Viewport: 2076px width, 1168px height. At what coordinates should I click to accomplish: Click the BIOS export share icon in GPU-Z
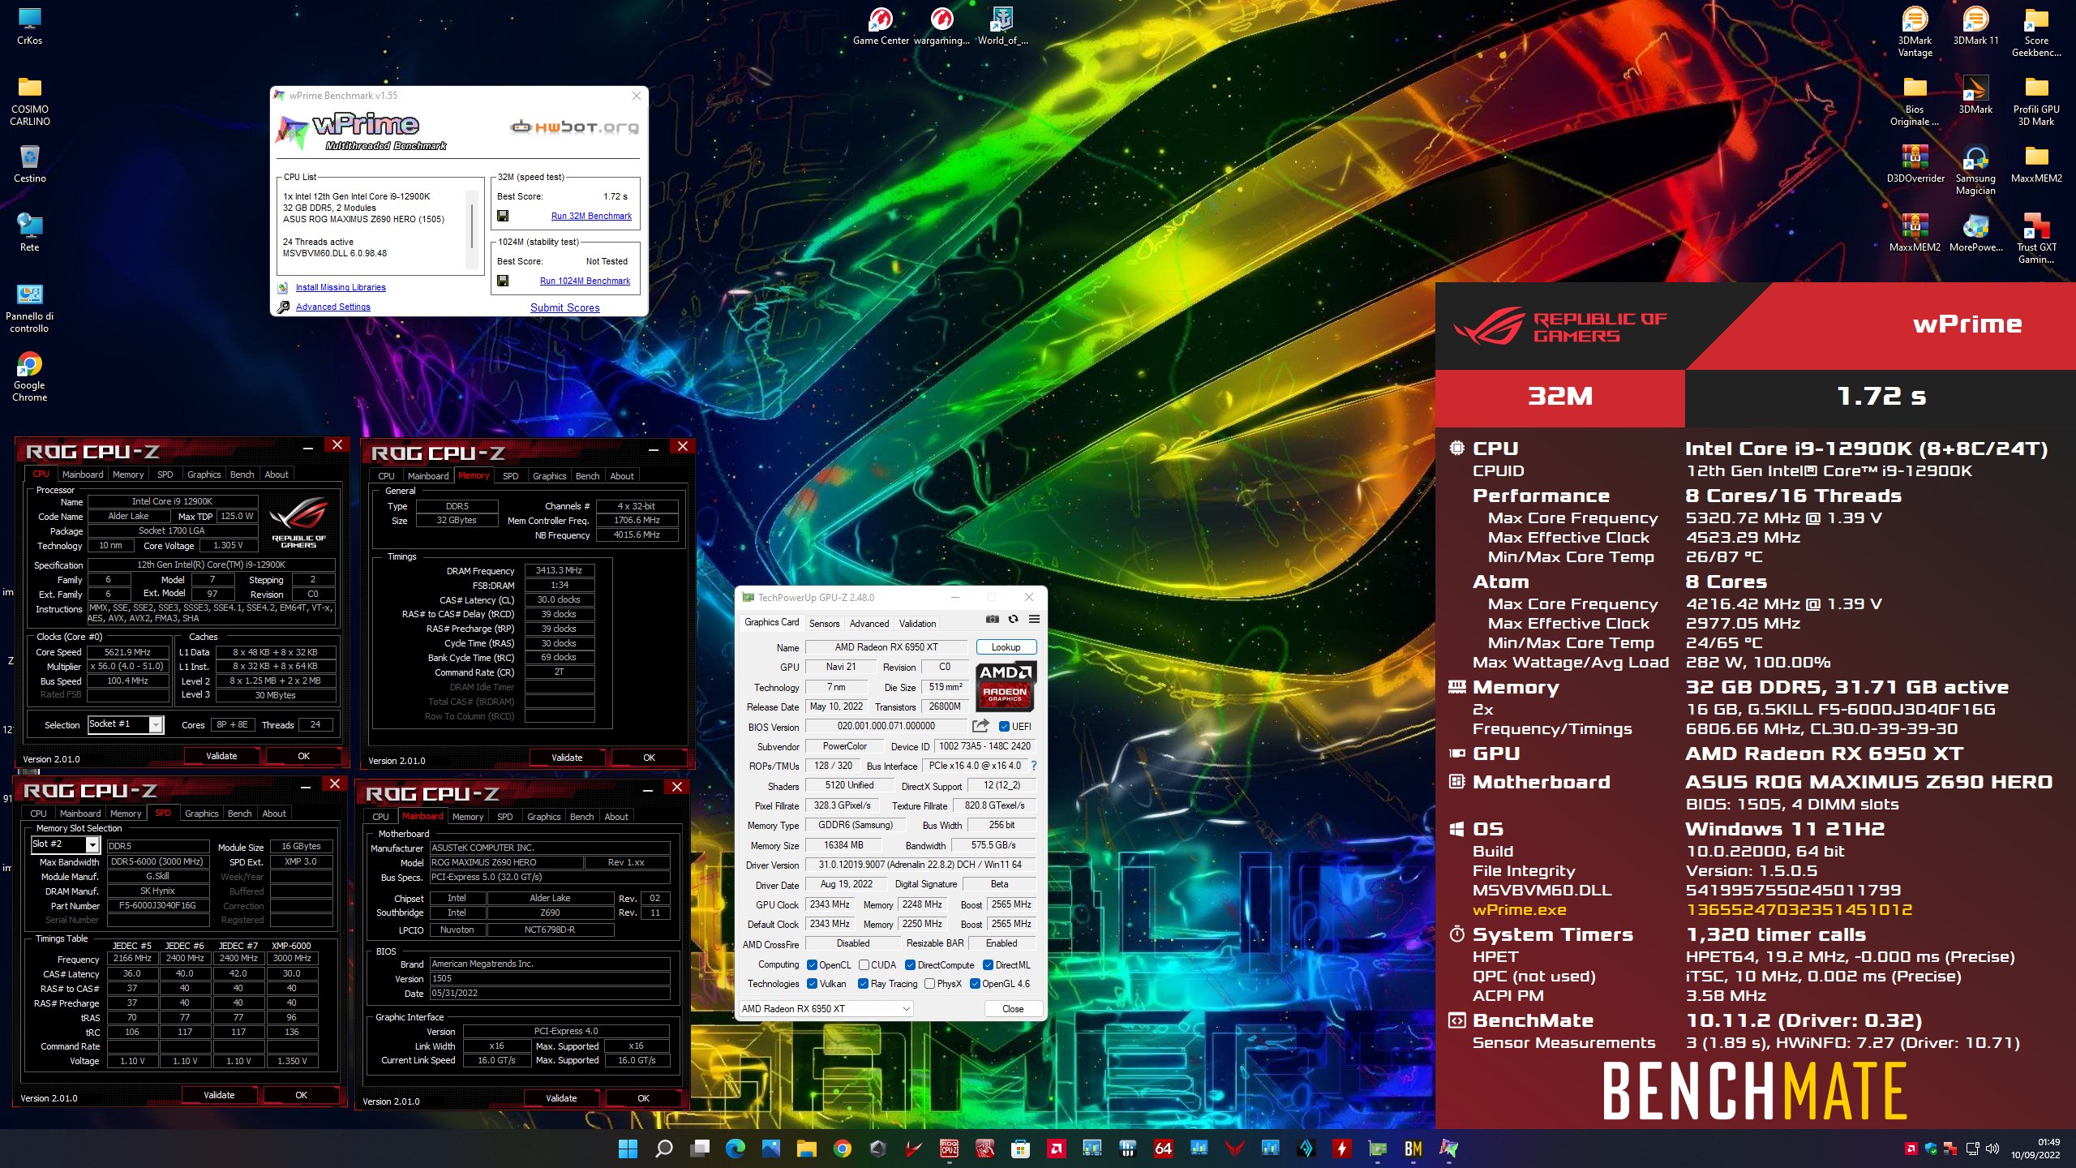click(x=980, y=726)
